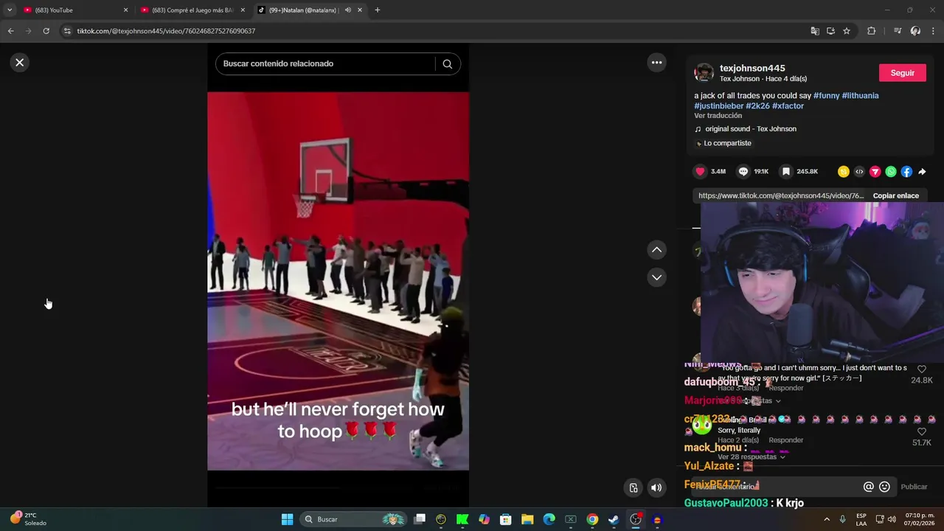
Task: Open File Explorer from the taskbar
Action: coord(527,519)
